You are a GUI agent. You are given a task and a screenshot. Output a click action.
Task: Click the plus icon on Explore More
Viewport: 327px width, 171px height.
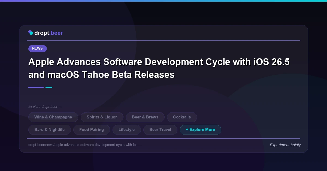(187, 130)
